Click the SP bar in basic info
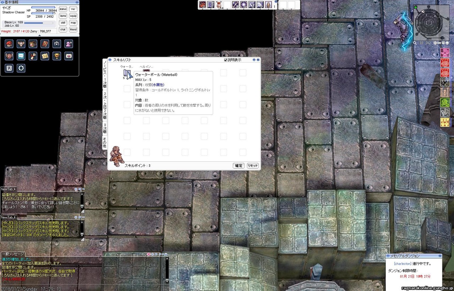 pyautogui.click(x=44, y=14)
